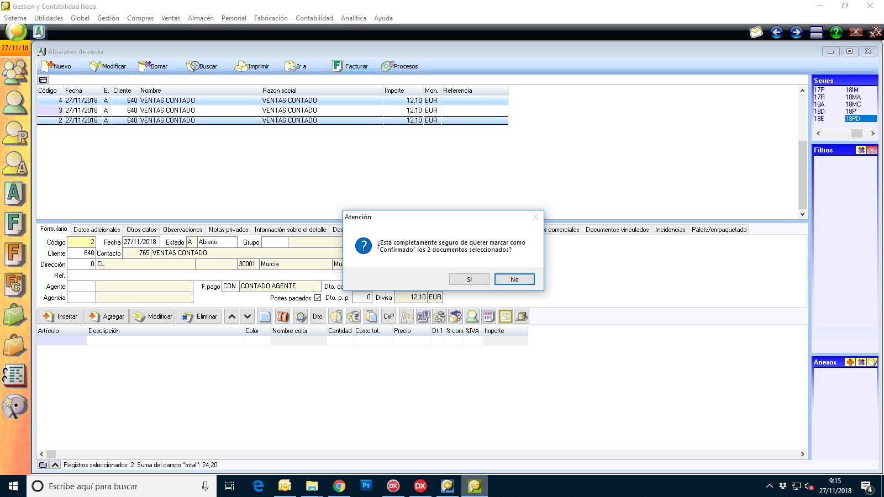The height and width of the screenshot is (497, 884).
Task: Click the Ref. input field
Action: (x=204, y=276)
